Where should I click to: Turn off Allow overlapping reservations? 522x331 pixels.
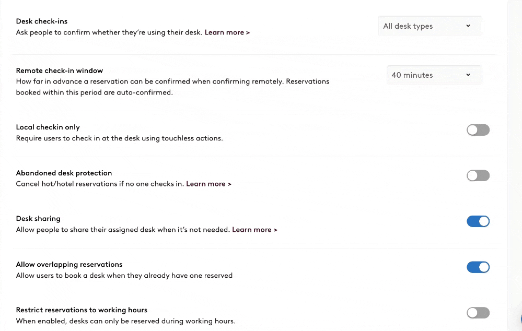[x=478, y=267]
